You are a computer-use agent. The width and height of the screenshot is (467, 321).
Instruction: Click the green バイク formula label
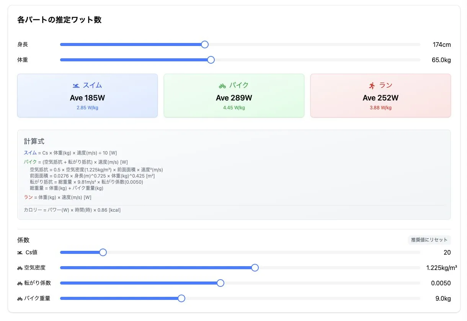coord(30,162)
